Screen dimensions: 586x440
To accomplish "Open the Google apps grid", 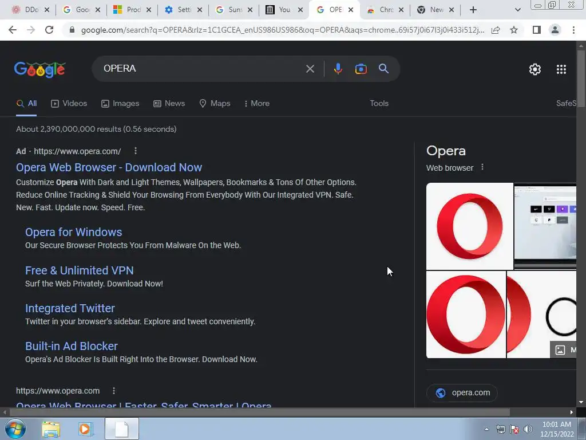I will coord(561,69).
